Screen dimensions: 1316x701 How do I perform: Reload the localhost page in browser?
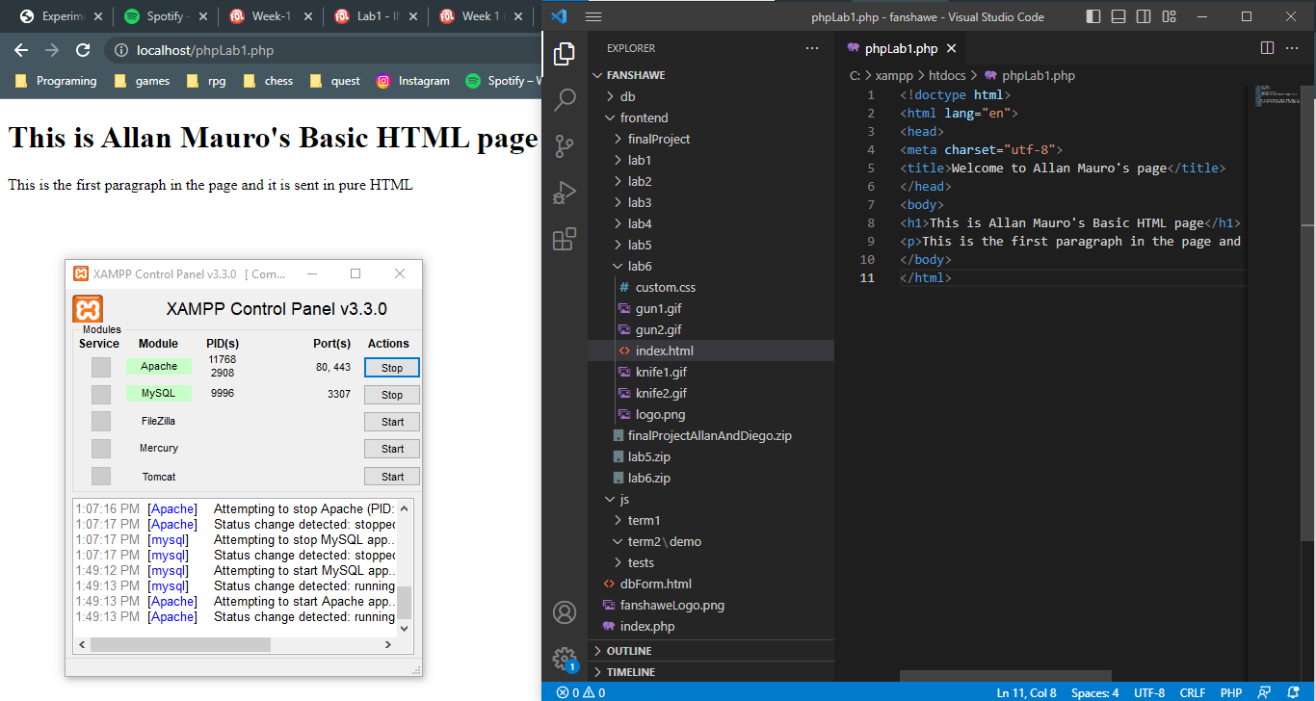coord(83,50)
